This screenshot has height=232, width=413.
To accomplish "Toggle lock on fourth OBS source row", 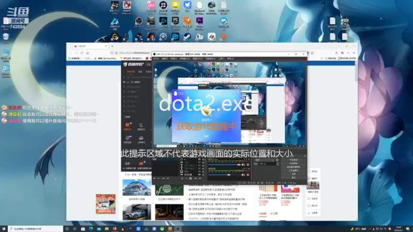I will pyautogui.click(x=203, y=168).
